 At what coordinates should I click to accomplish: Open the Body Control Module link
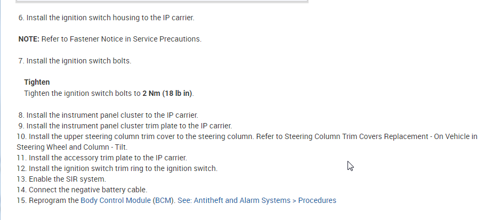click(116, 200)
